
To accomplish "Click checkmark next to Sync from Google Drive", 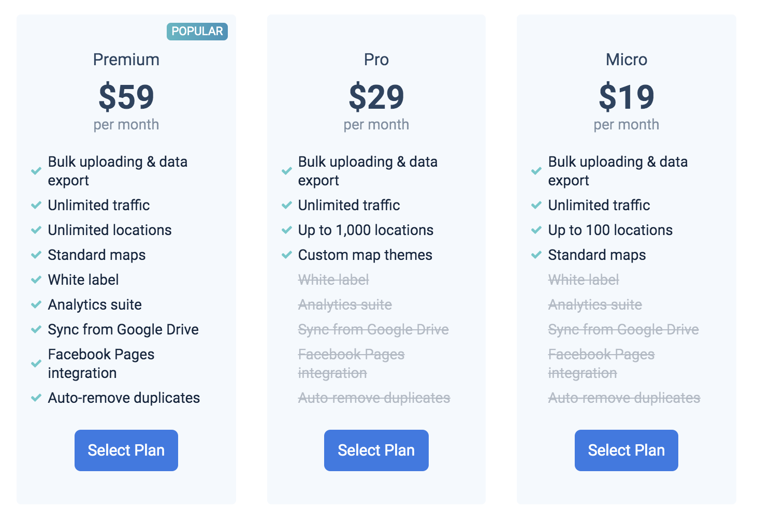I will (x=36, y=329).
